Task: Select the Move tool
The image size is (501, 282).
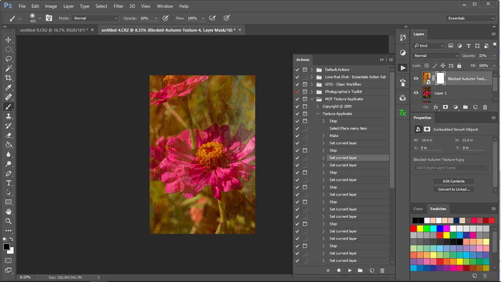Action: (x=8, y=40)
